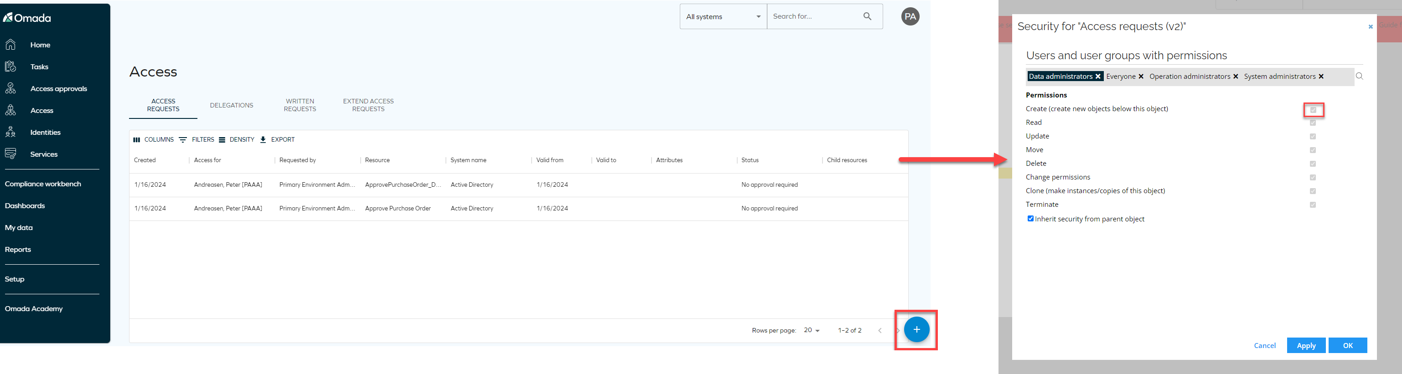Click the user group search magnifier icon
1402x374 pixels.
tap(1360, 76)
